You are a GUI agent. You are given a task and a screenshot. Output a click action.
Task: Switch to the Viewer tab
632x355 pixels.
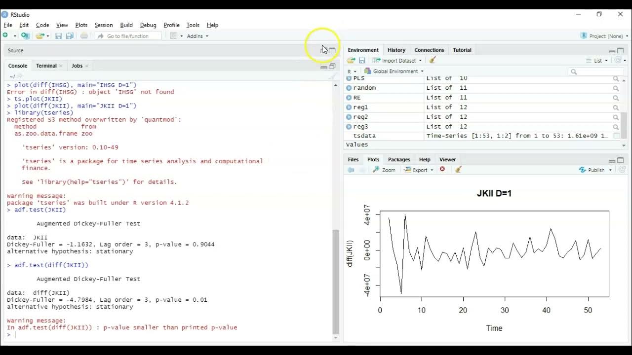pos(447,159)
